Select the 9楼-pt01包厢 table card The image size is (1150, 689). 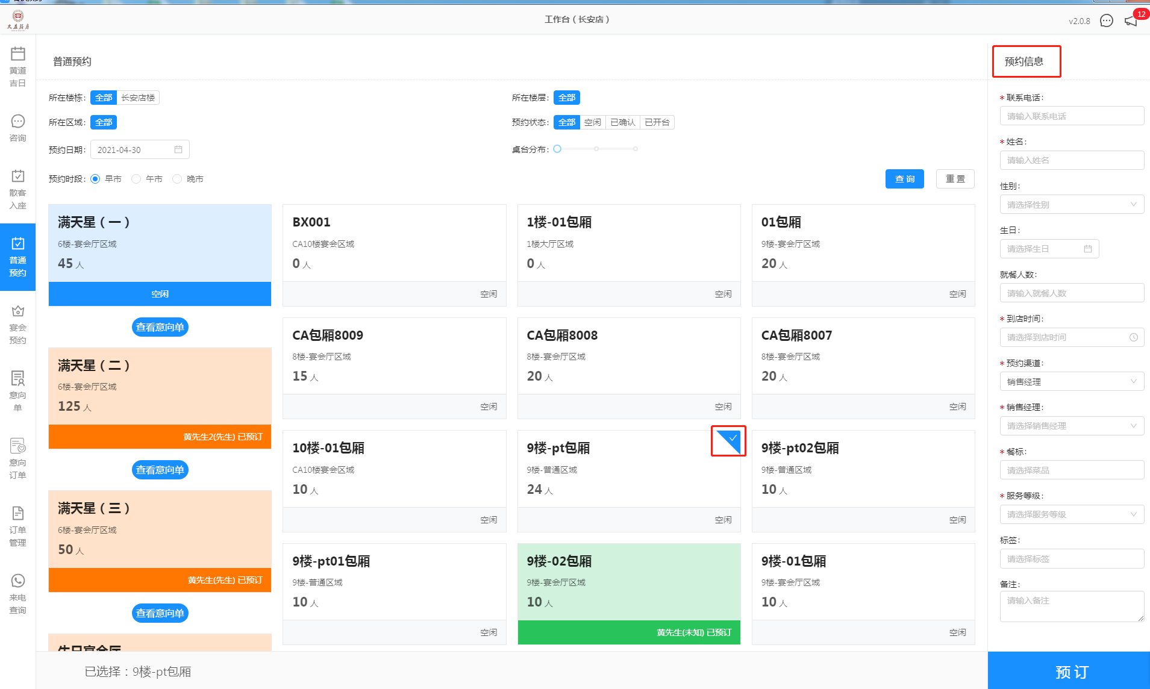pos(395,594)
